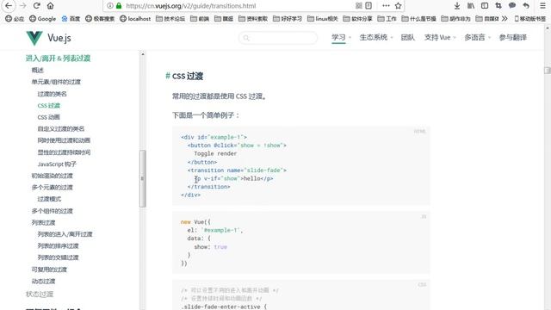Screen dimensions: 551x310
Task: Toggle reader view icon in address bar
Action: pyautogui.click(x=368, y=6)
